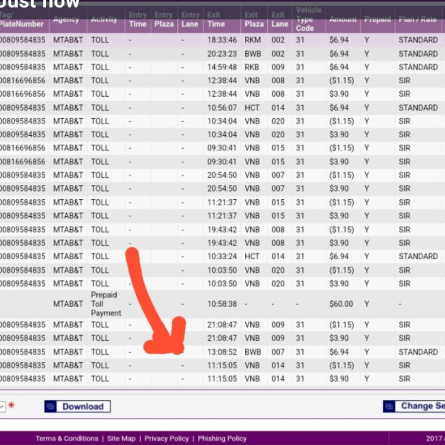Click the $60.00 amount
Image resolution: width=445 pixels, height=445 pixels.
341,304
